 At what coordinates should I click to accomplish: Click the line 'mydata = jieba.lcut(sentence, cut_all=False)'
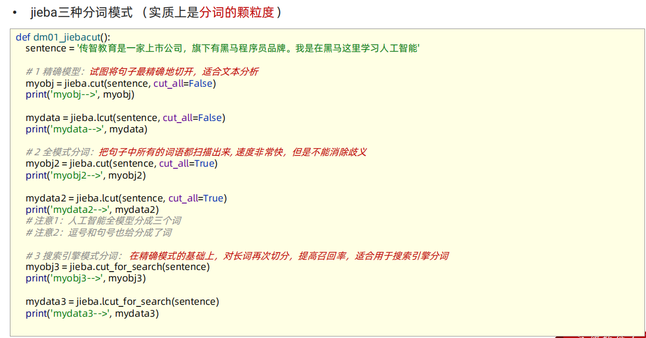(x=125, y=118)
